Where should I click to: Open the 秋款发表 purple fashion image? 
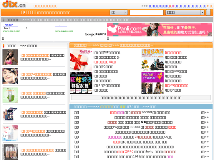[x=152, y=83]
